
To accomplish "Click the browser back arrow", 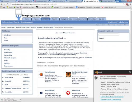I will coord(2,4).
